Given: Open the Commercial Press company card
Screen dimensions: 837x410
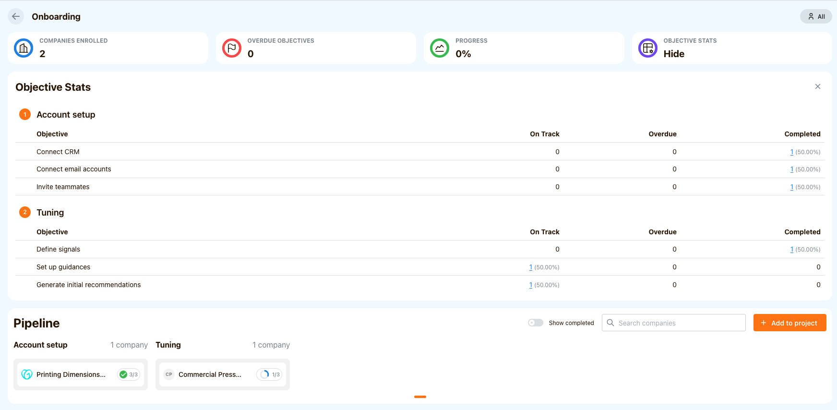Looking at the screenshot, I should (x=210, y=374).
